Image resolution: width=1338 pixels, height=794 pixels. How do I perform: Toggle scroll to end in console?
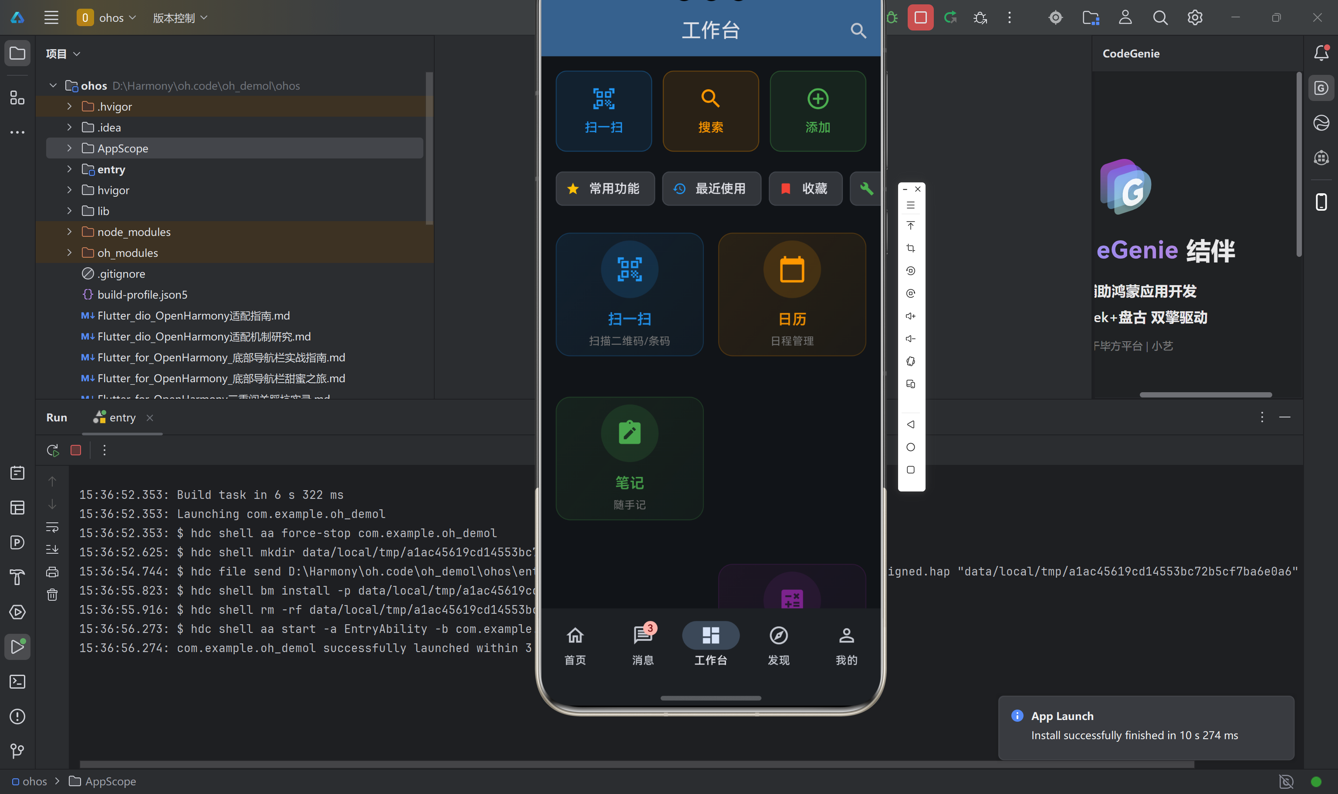52,549
